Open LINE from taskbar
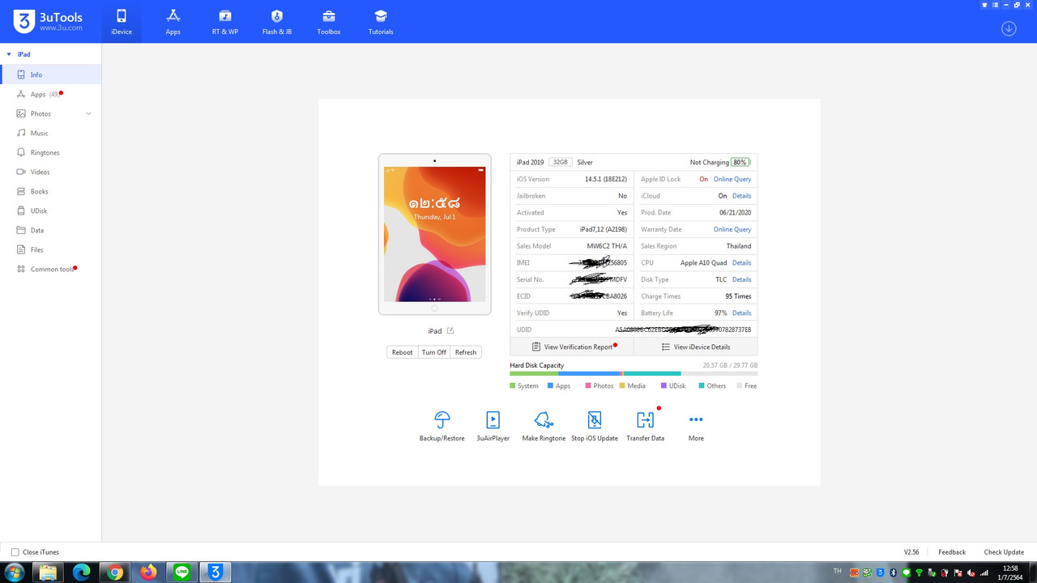The image size is (1037, 583). pyautogui.click(x=181, y=572)
